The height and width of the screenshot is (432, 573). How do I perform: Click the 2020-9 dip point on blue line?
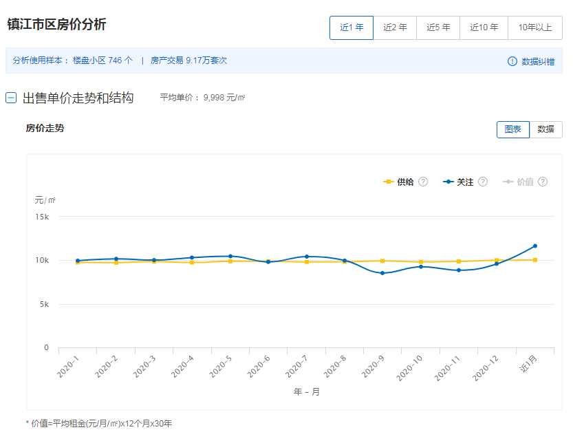[x=383, y=274]
